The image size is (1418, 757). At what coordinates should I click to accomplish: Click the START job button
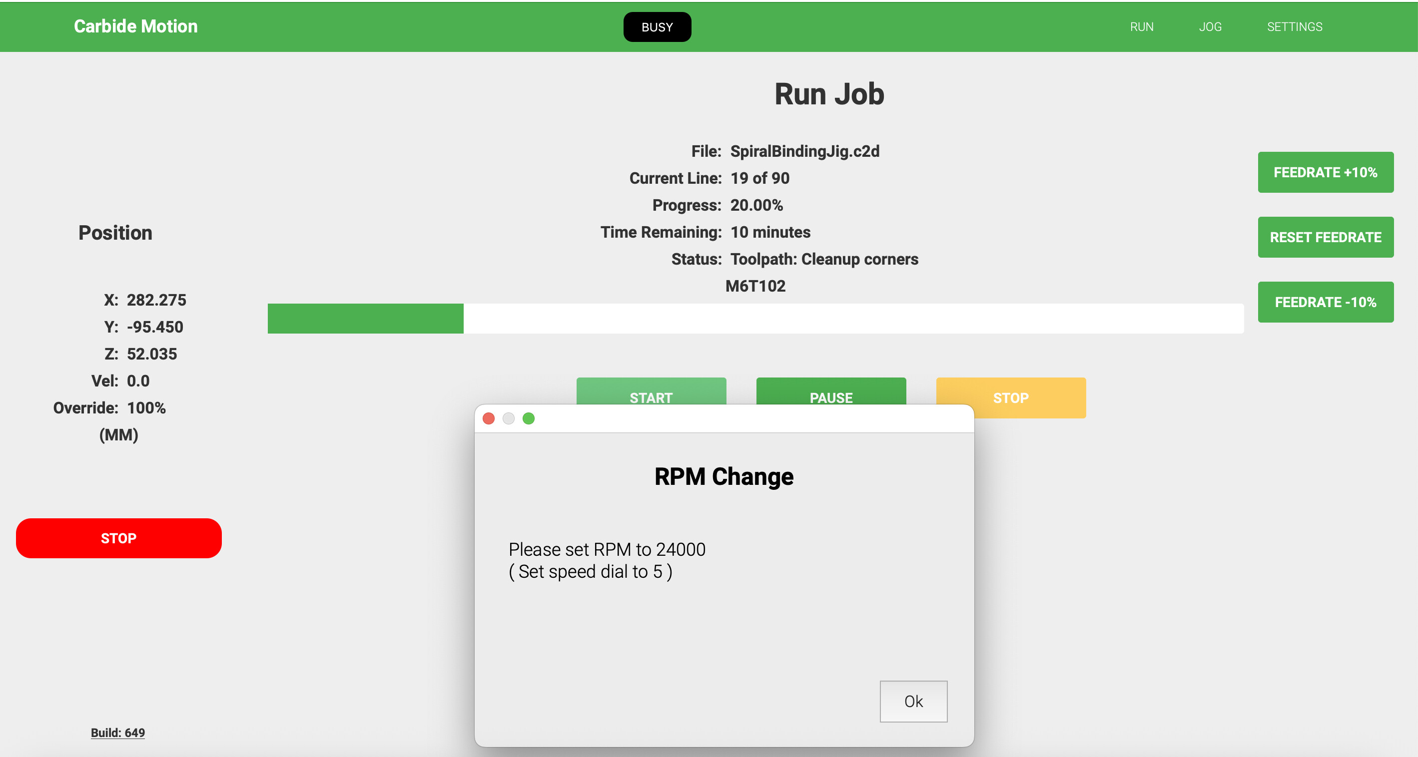[x=651, y=391]
